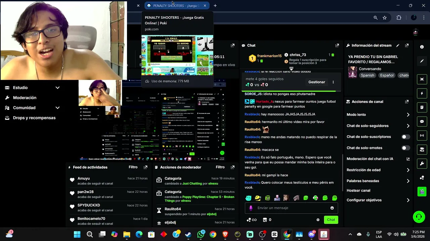Open the emoji picker in message box

(x=332, y=208)
